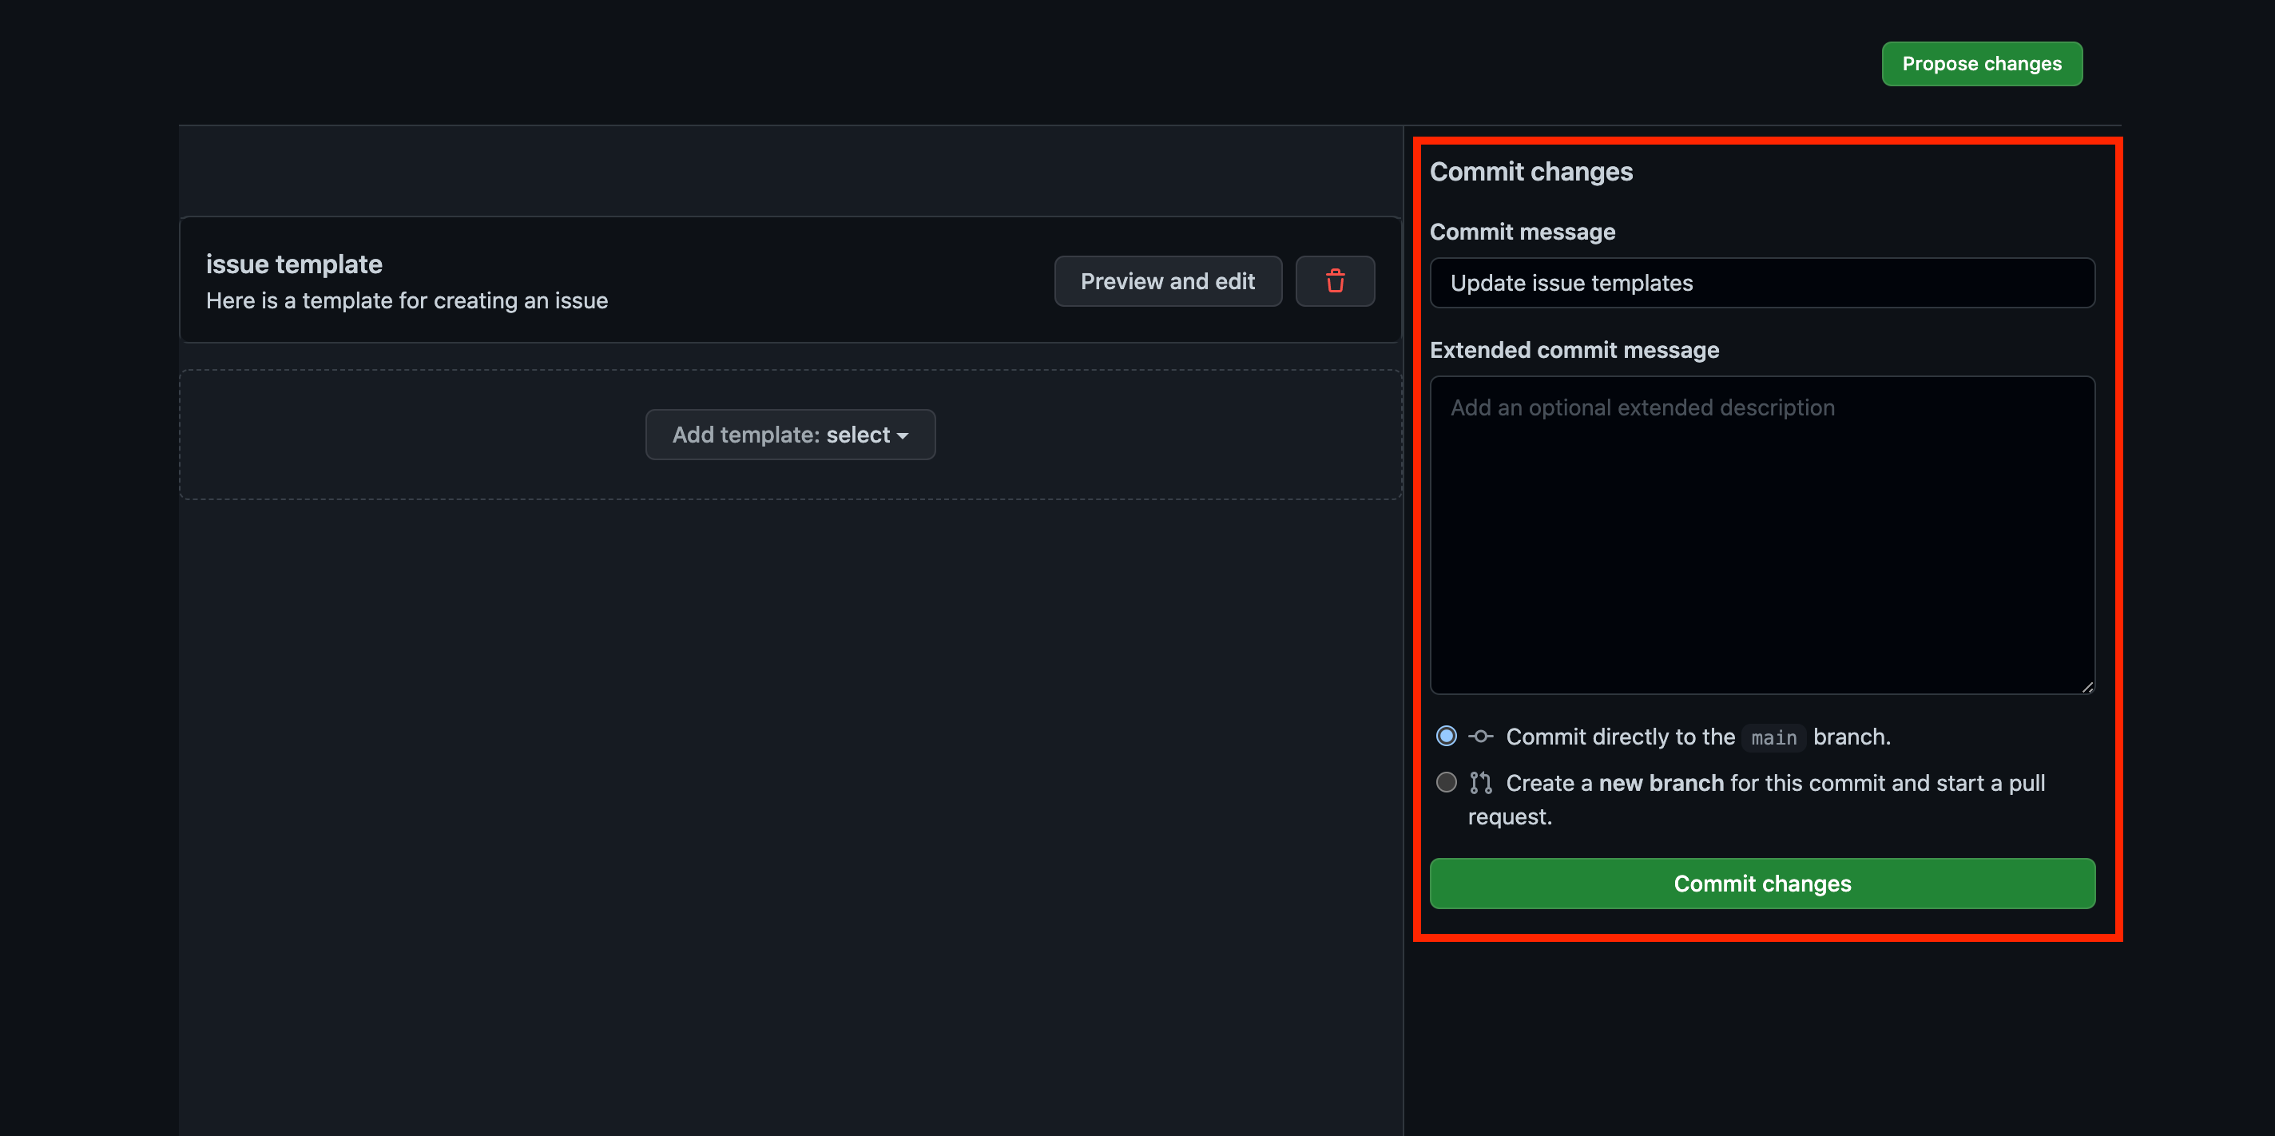Click the main branch name label

[x=1773, y=737]
